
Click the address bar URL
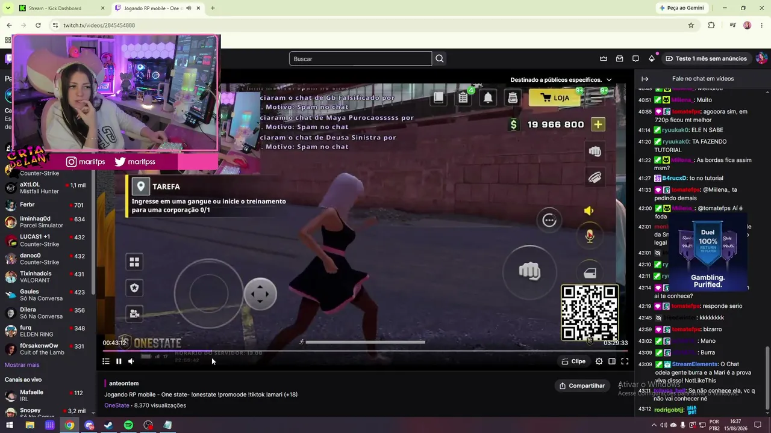(x=99, y=25)
